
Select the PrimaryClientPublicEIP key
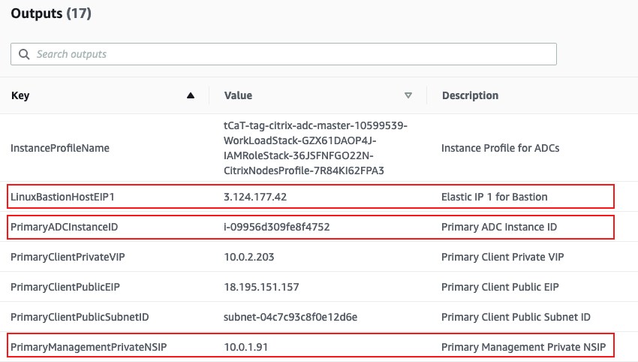65,287
